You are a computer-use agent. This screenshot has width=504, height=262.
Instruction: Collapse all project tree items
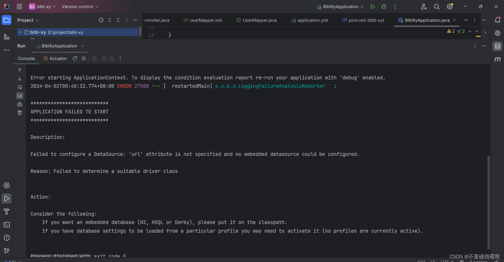click(118, 20)
